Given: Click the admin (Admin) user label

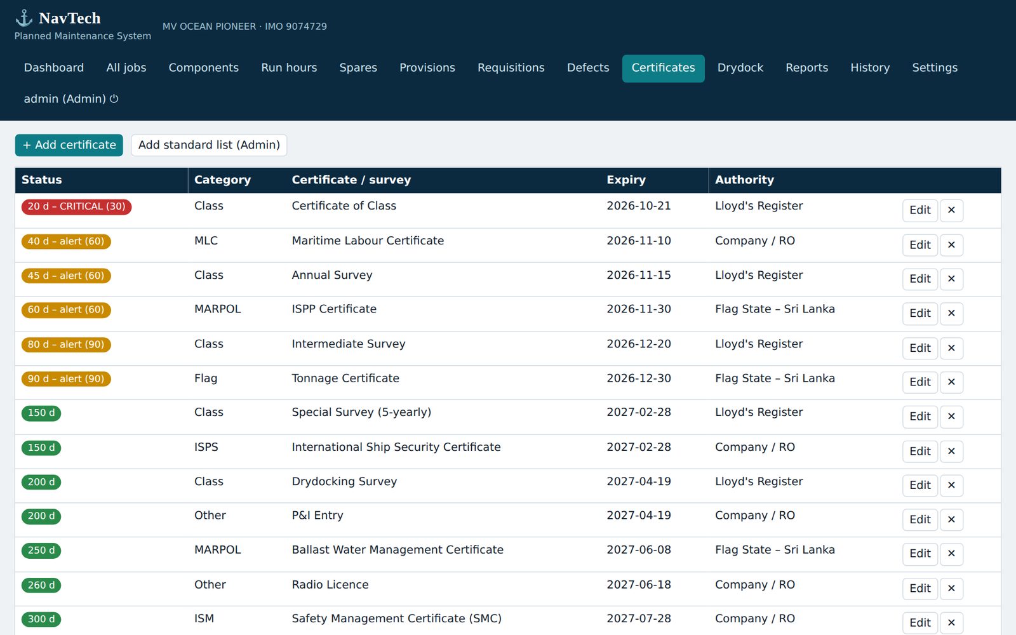Looking at the screenshot, I should [65, 98].
